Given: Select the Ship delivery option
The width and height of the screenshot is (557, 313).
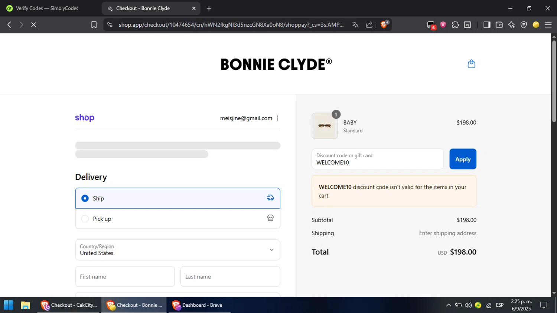Looking at the screenshot, I should (x=177, y=198).
